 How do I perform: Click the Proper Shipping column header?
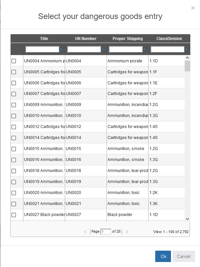(x=128, y=39)
